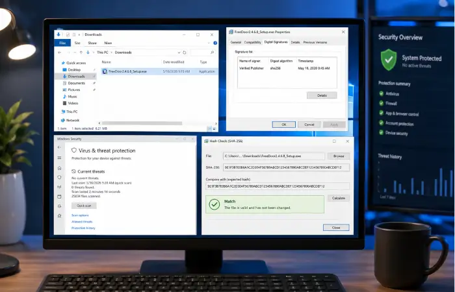Open the blue Help icon in File Explorer
The width and height of the screenshot is (455, 292).
(215, 43)
